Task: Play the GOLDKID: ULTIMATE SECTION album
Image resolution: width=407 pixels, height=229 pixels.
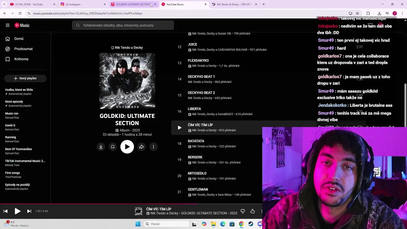Action: coord(127,147)
